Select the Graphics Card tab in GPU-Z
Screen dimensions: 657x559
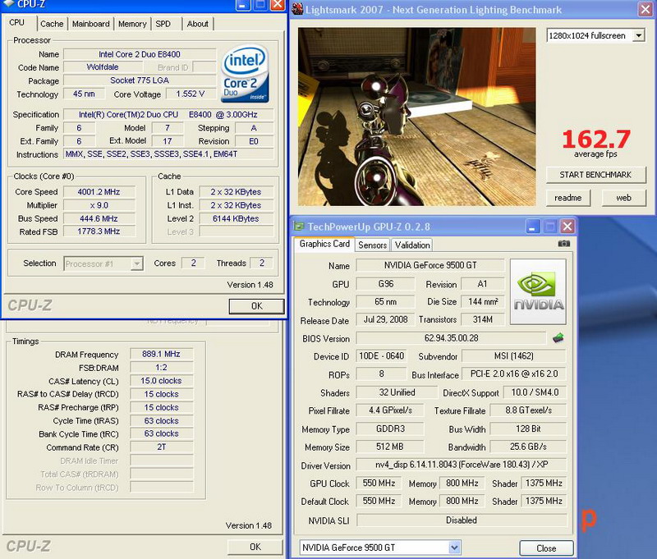pyautogui.click(x=324, y=244)
